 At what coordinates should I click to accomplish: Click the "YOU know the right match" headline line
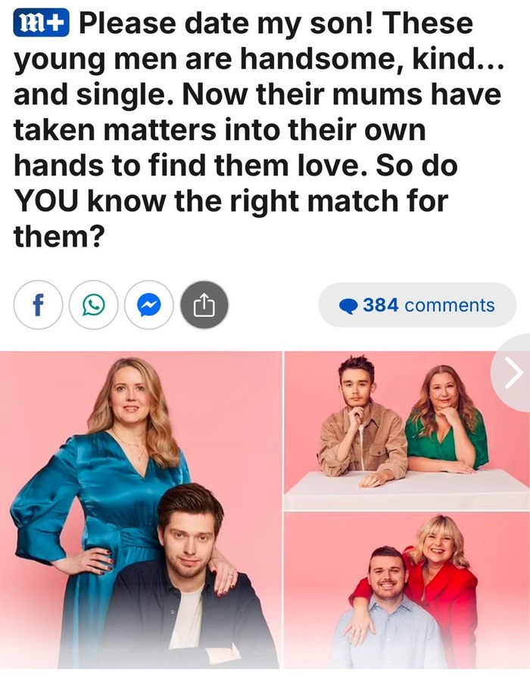(x=231, y=200)
